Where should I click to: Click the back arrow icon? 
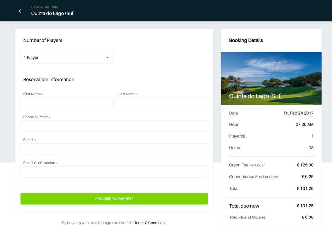click(20, 11)
